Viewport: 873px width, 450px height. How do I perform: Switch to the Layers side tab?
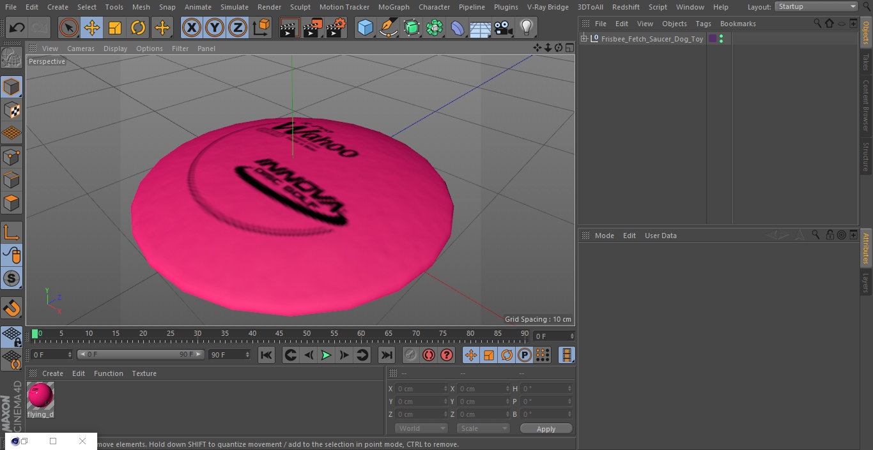pos(866,282)
